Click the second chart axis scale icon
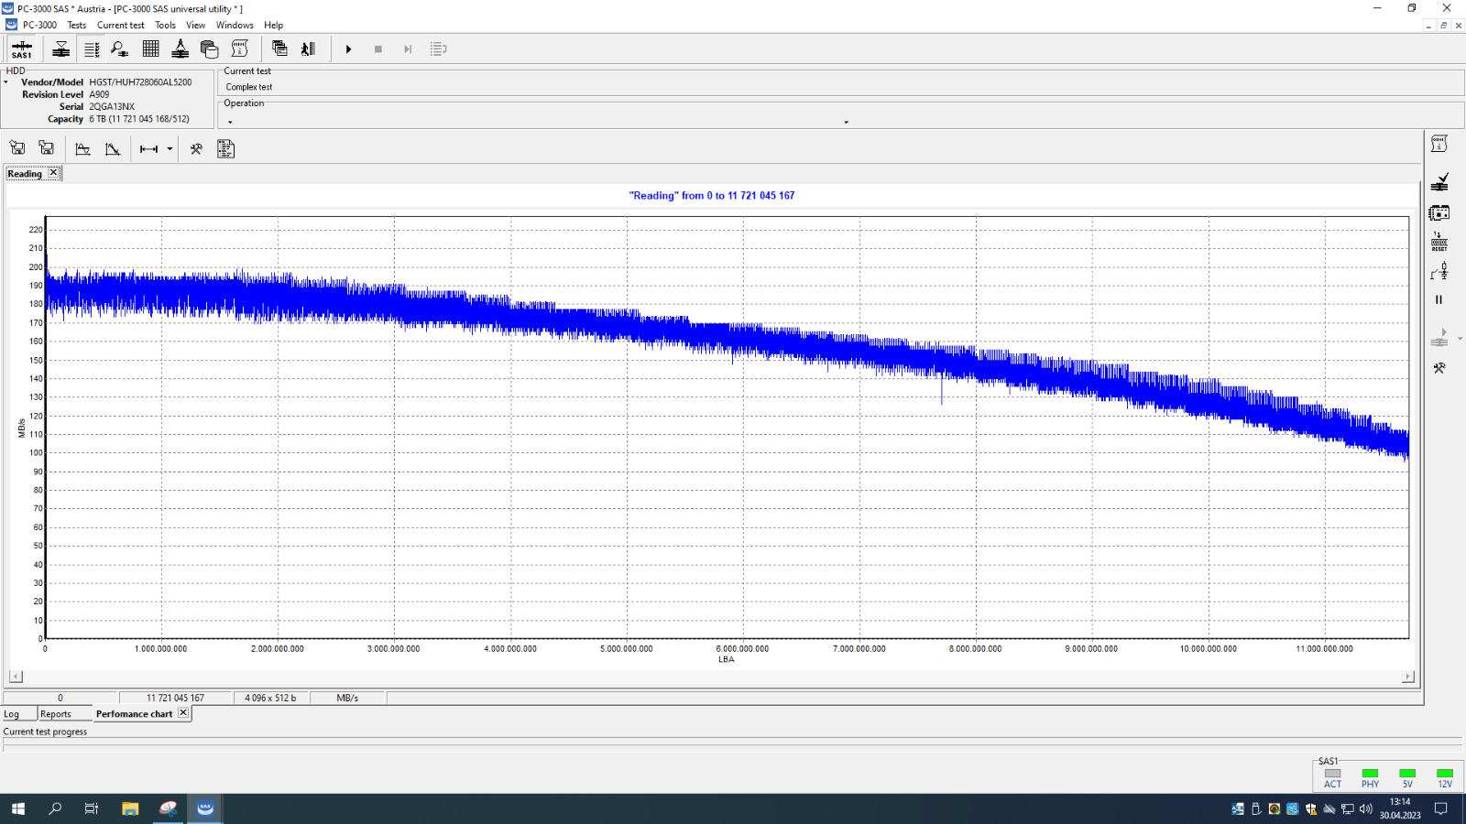This screenshot has height=824, width=1466. click(x=113, y=149)
